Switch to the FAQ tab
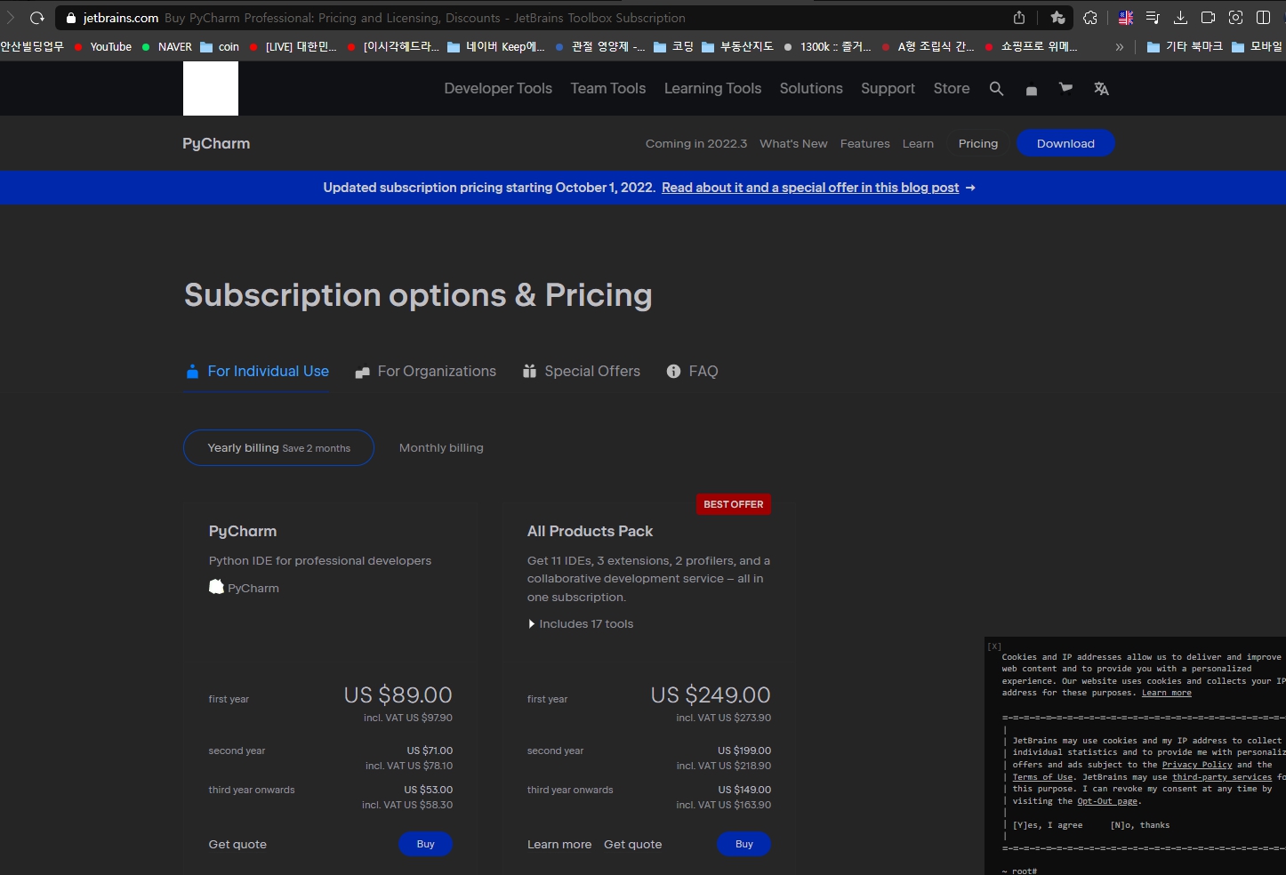This screenshot has height=875, width=1286. tap(692, 372)
